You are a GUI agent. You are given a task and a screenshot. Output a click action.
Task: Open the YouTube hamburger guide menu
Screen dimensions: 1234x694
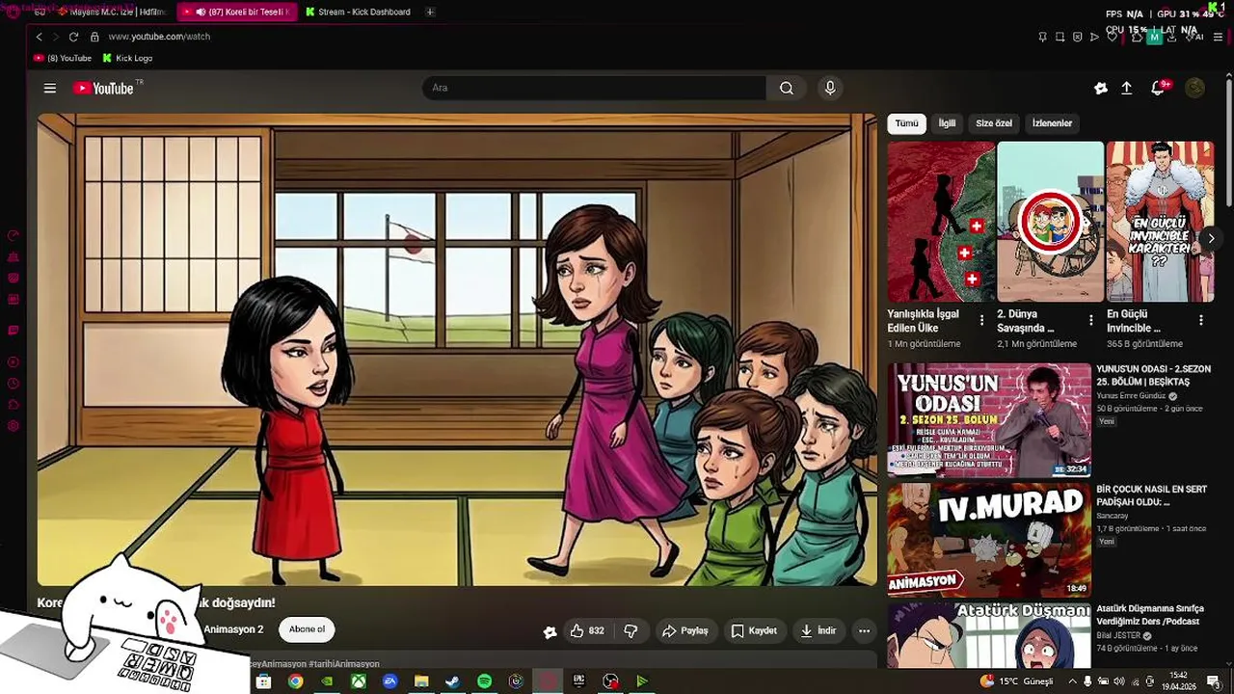[x=49, y=88]
